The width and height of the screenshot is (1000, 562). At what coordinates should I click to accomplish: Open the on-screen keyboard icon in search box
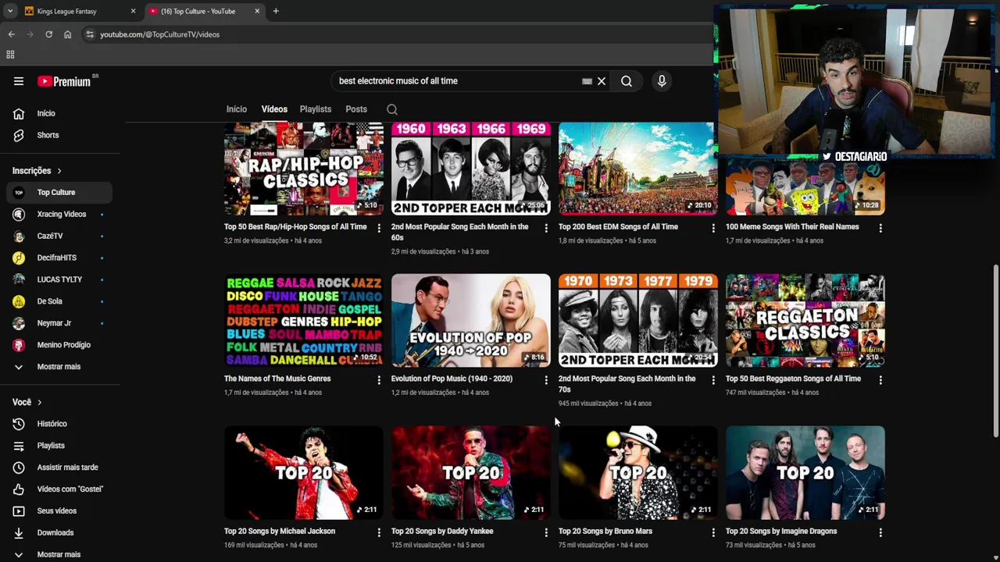point(587,81)
